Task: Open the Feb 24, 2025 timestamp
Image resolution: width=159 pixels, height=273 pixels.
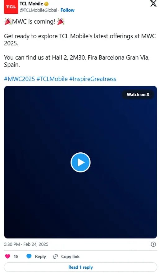Action: point(36,244)
